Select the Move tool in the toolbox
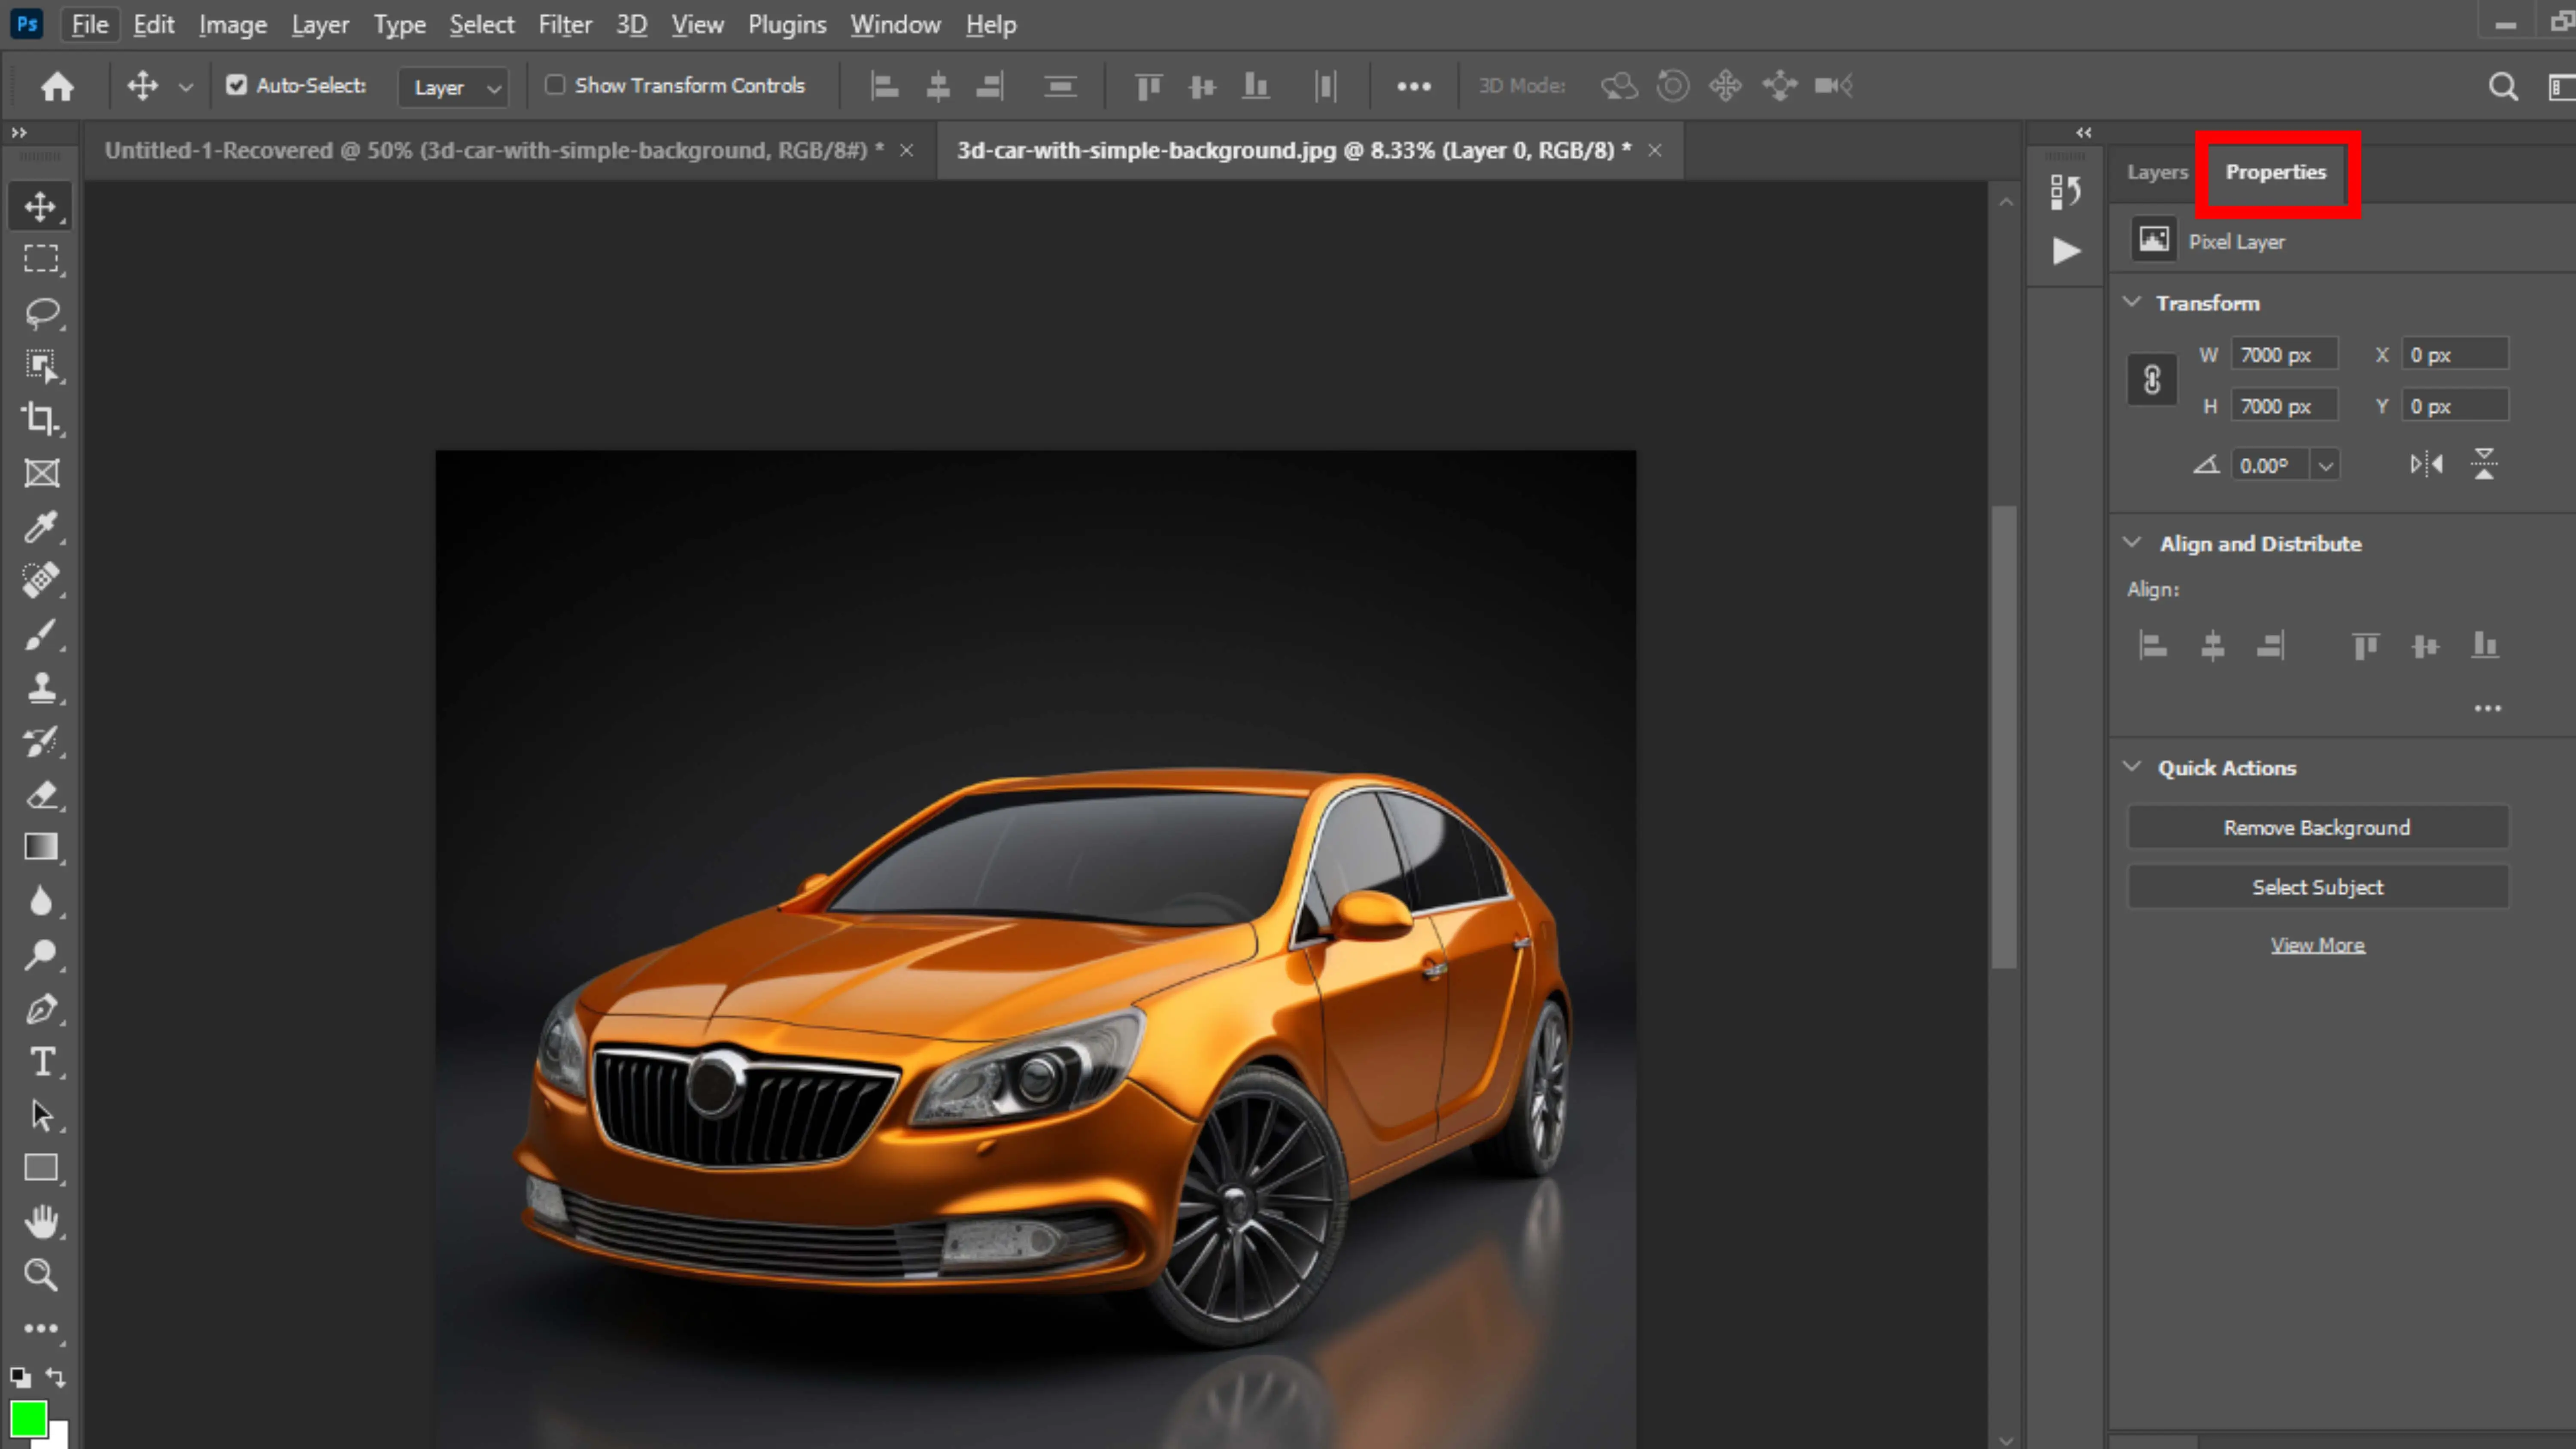 point(41,206)
